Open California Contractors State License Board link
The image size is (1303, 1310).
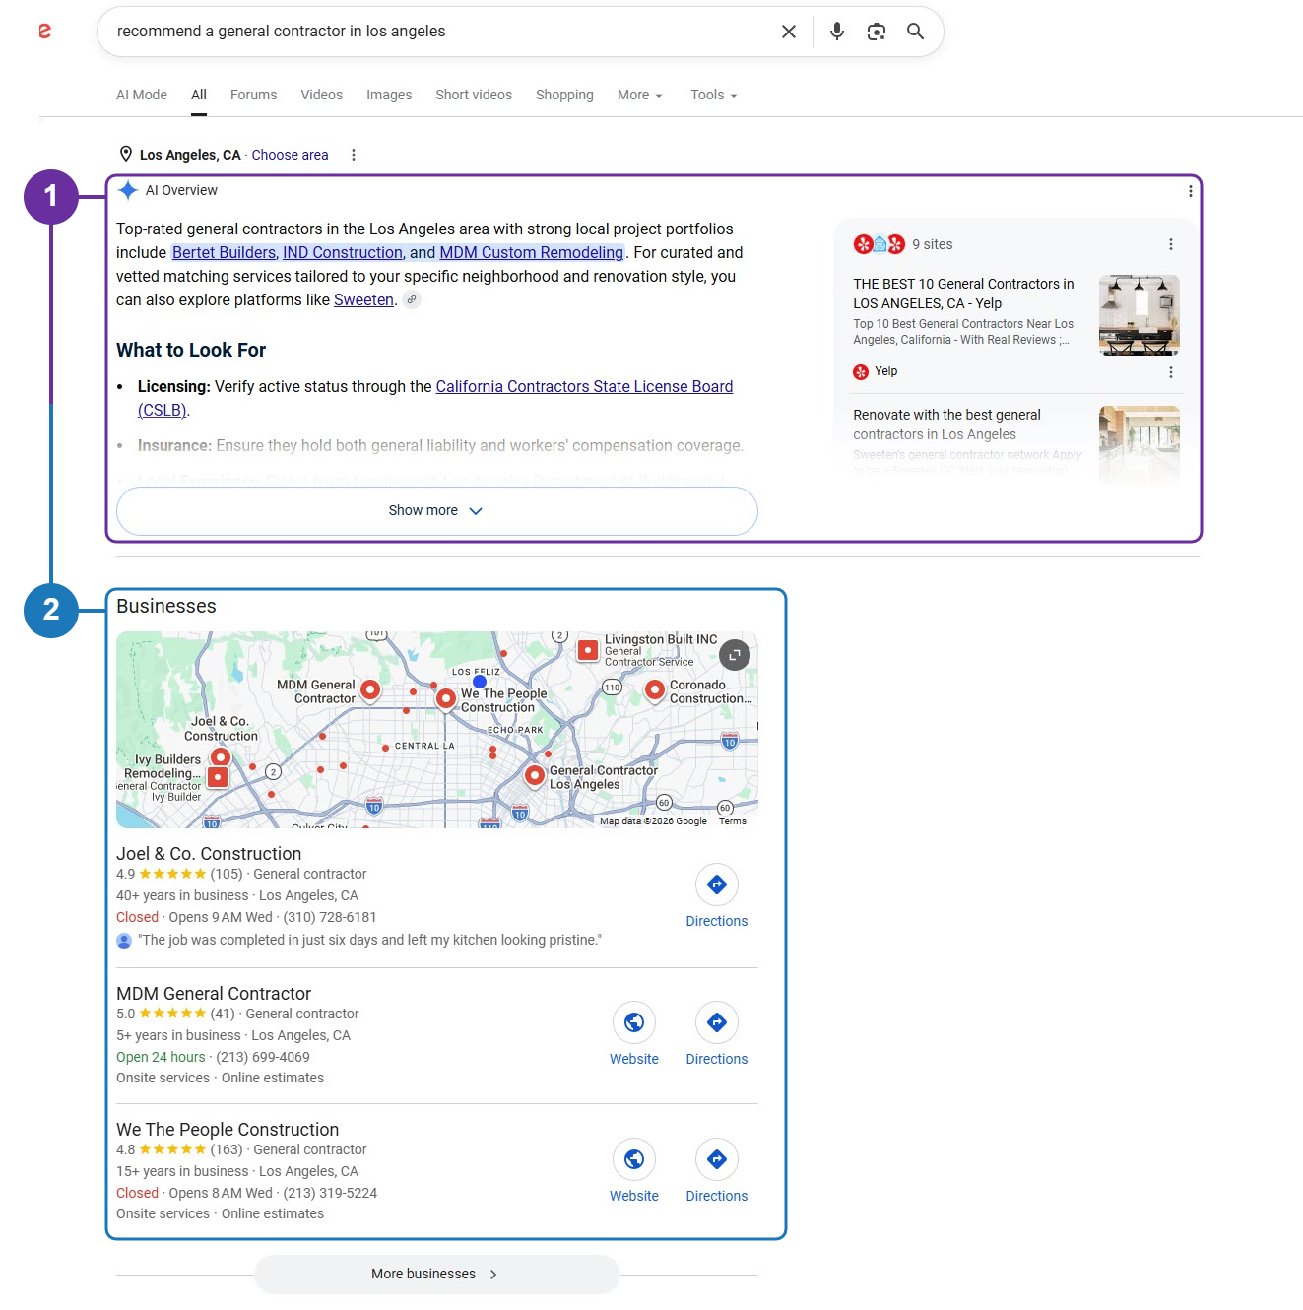pos(584,386)
